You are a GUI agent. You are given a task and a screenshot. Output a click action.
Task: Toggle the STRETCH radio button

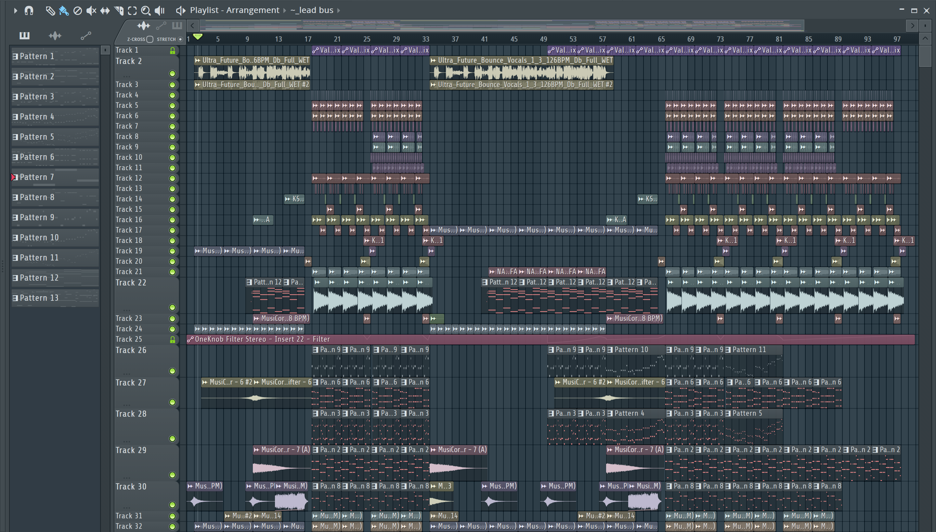(x=180, y=39)
